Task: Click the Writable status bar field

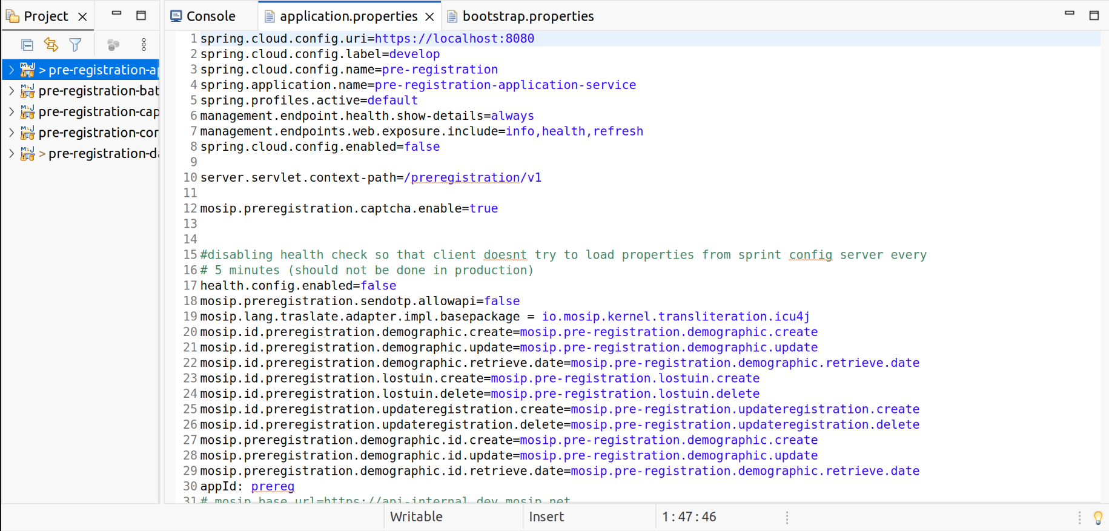Action: point(416,517)
